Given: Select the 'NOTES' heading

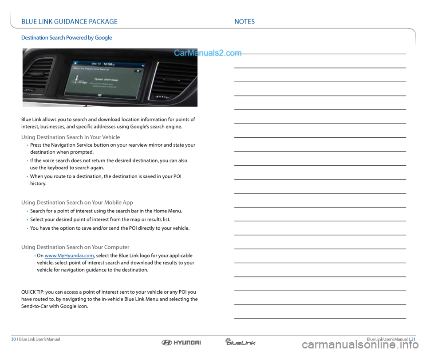Looking at the screenshot, I should (245, 21).
